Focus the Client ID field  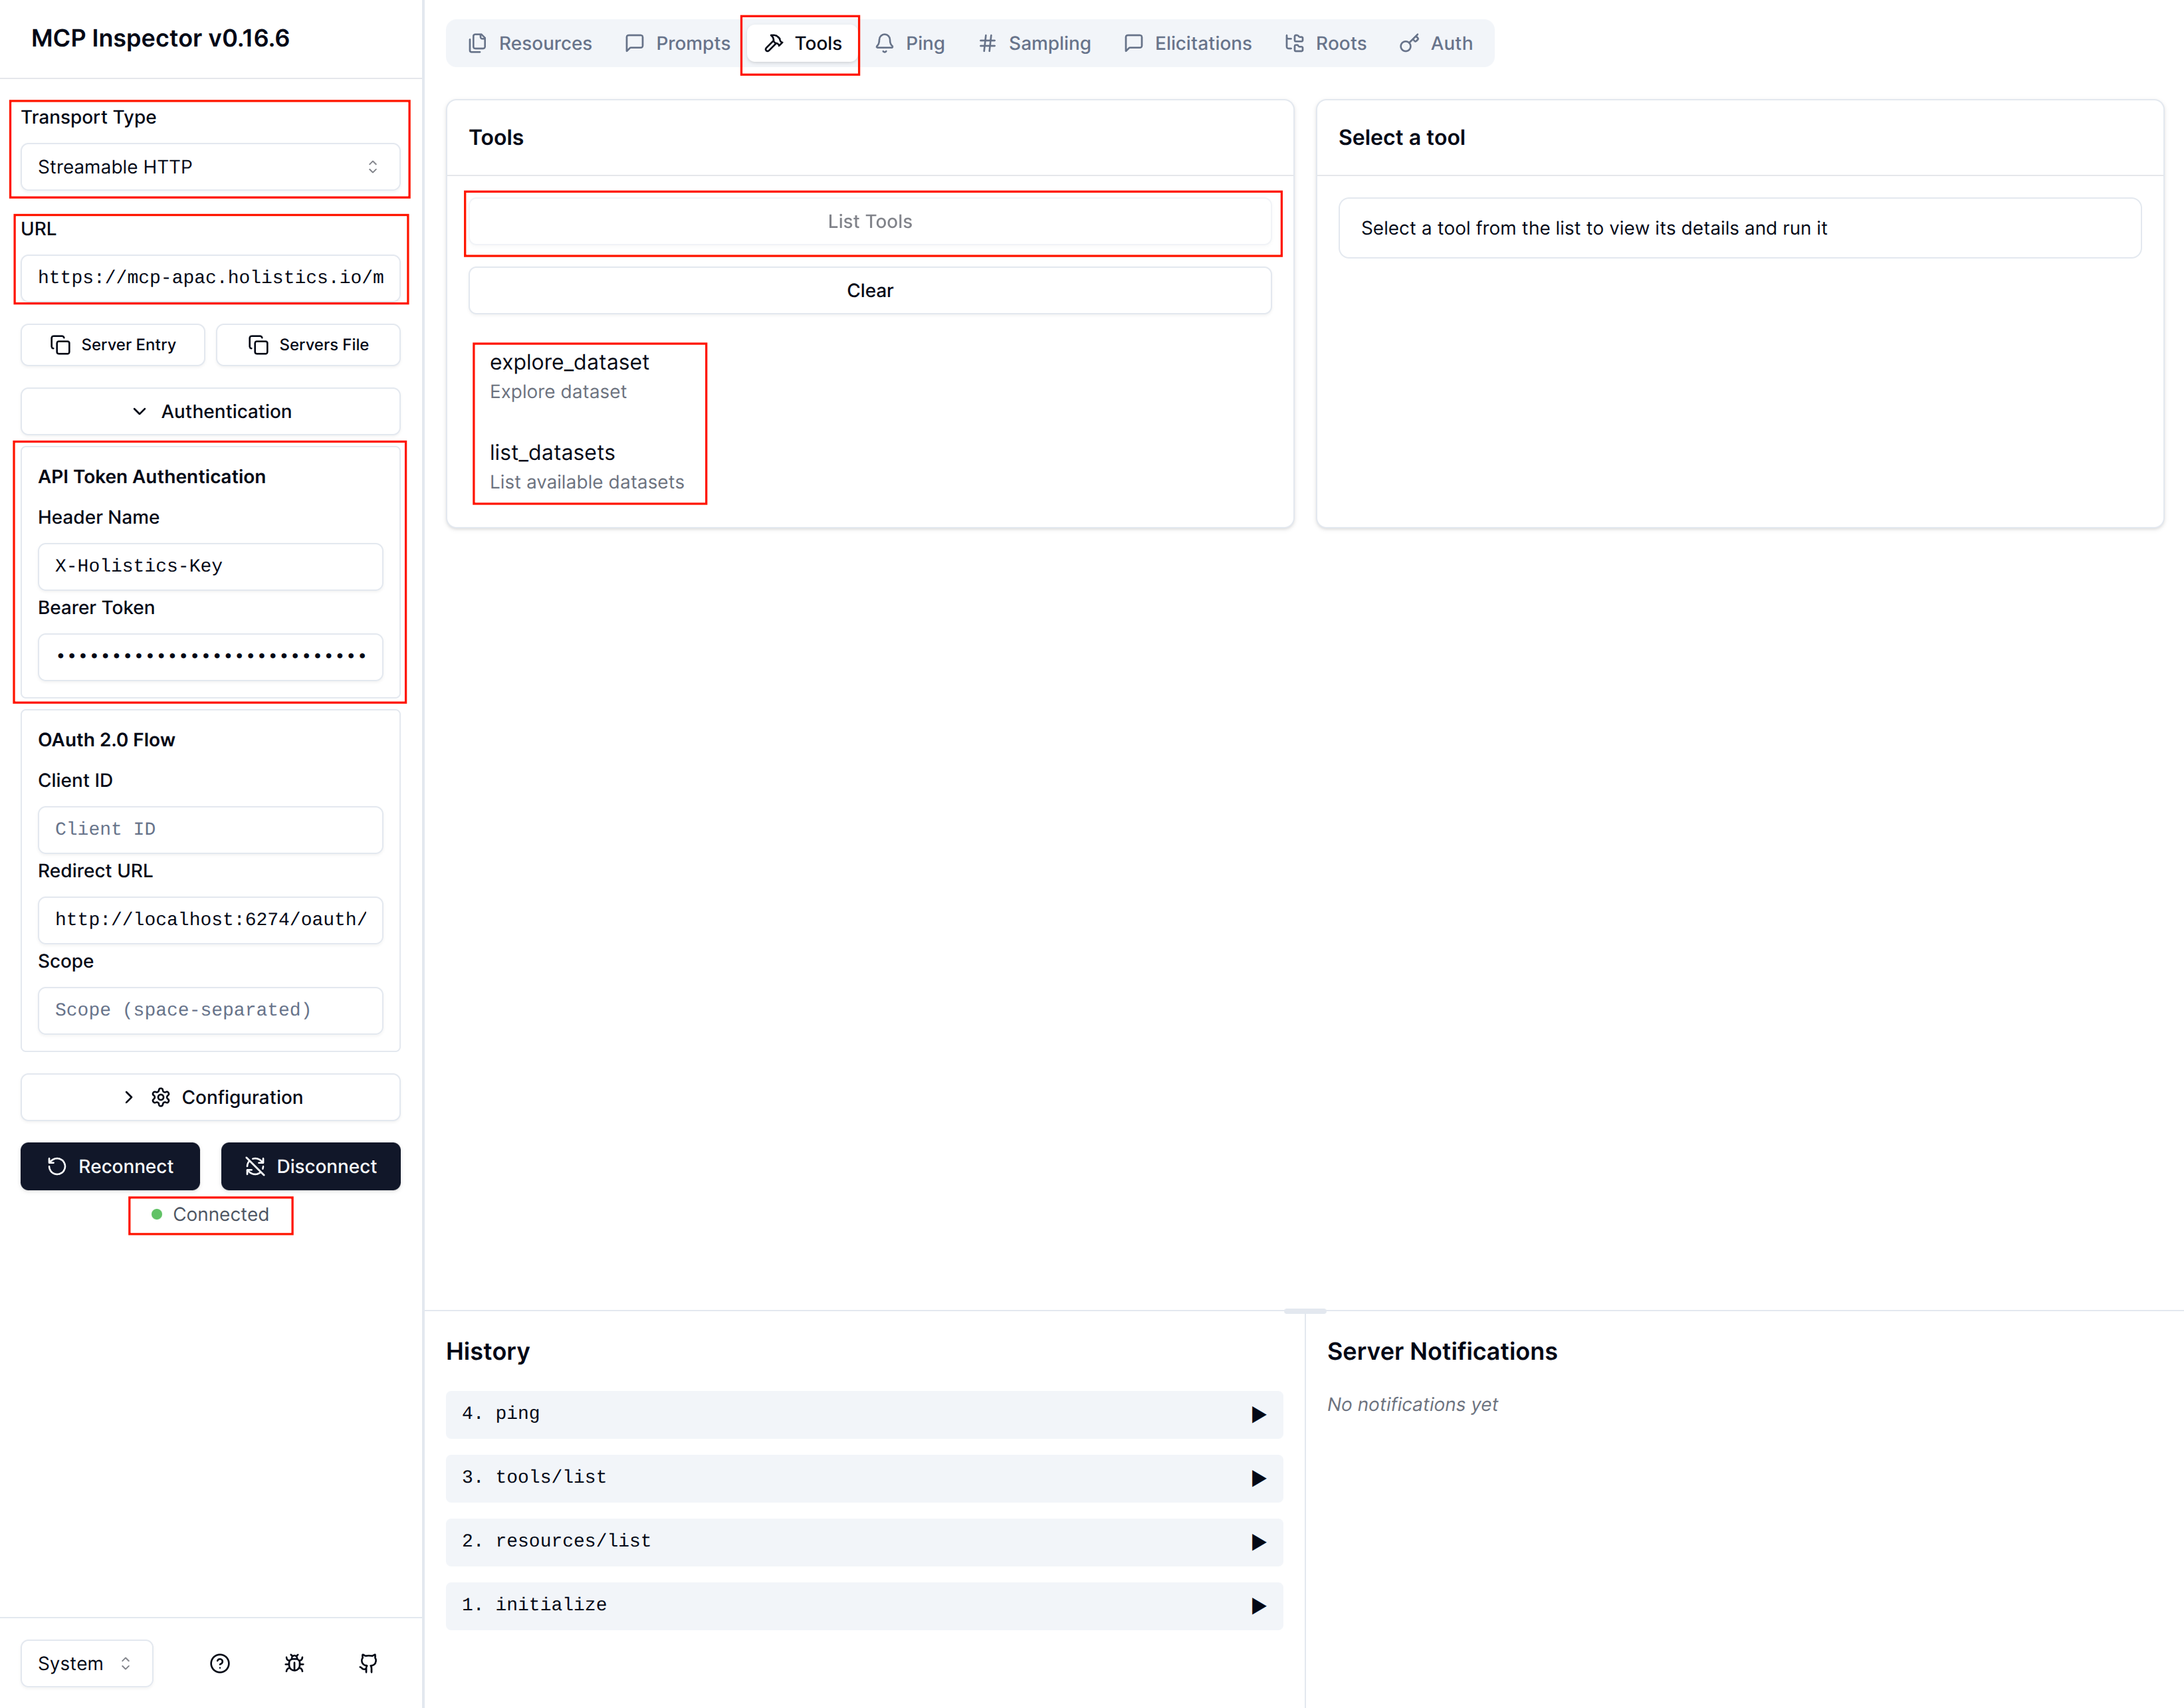coord(210,829)
